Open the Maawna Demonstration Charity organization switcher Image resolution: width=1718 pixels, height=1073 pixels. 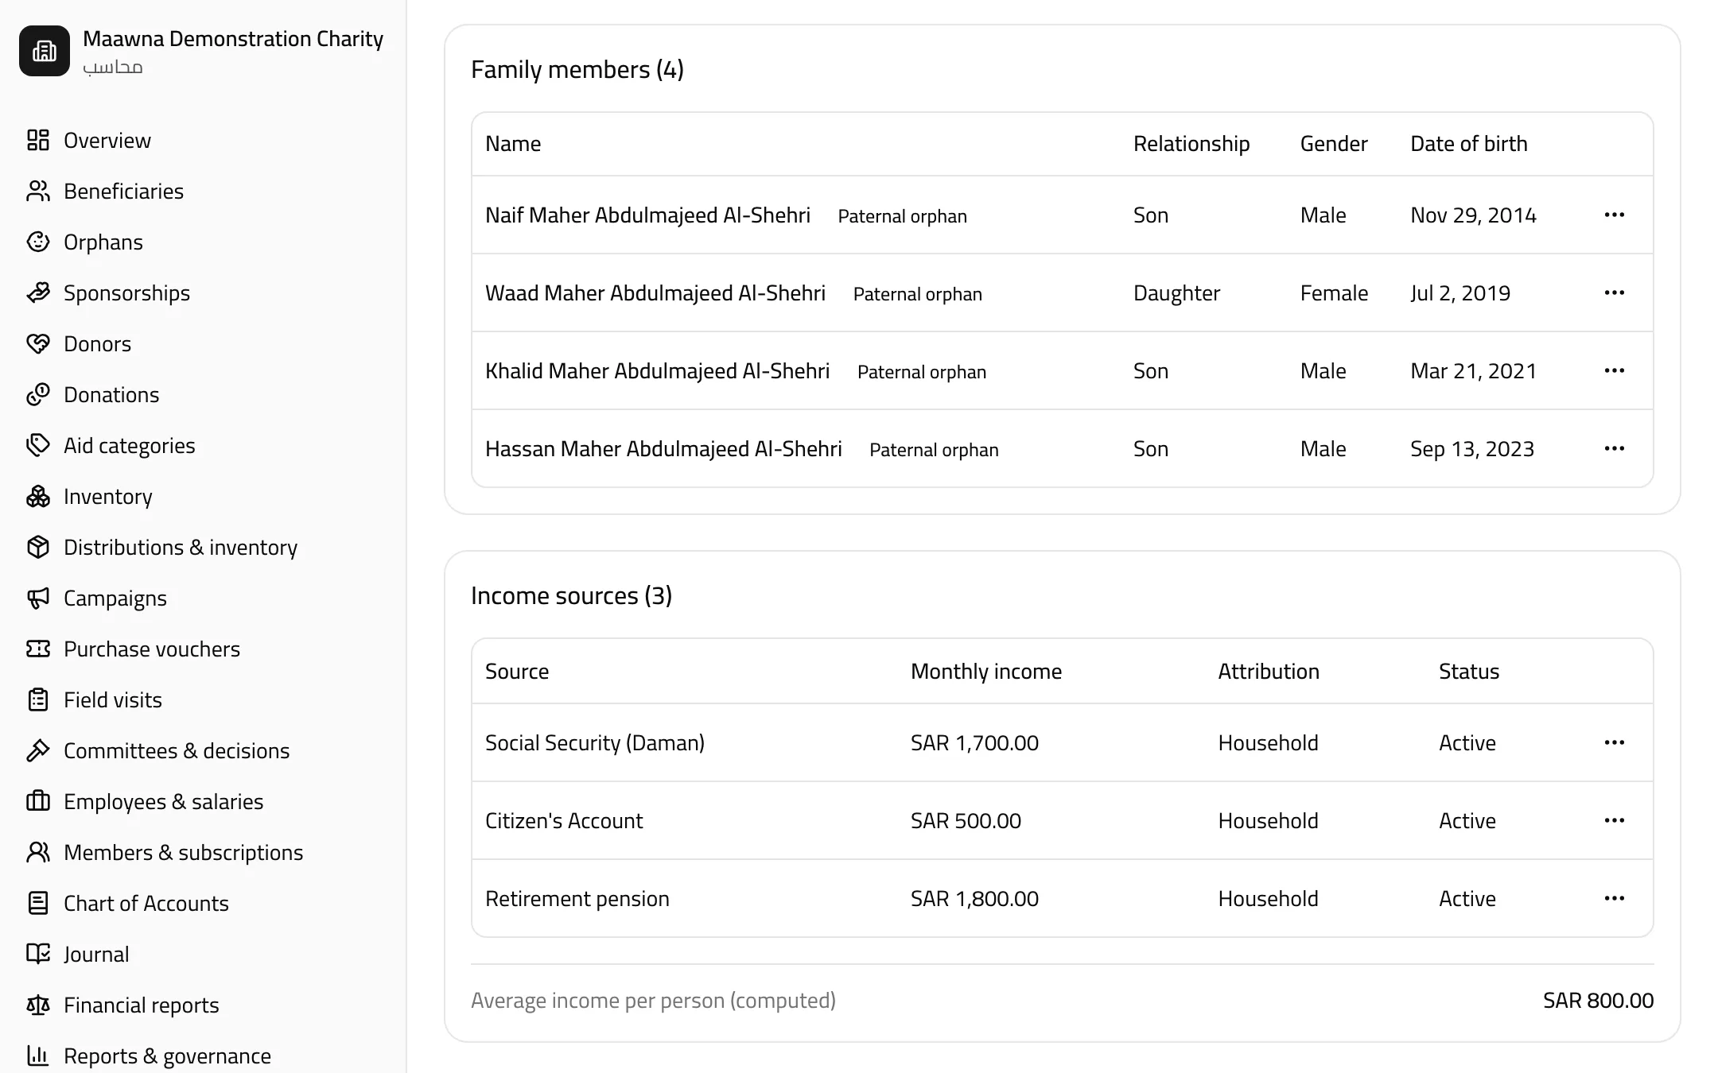(203, 51)
